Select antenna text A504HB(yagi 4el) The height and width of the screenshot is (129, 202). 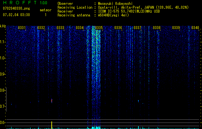[113, 15]
